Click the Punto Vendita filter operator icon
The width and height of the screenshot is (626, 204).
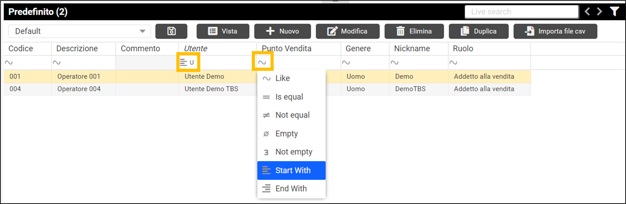[x=262, y=62]
